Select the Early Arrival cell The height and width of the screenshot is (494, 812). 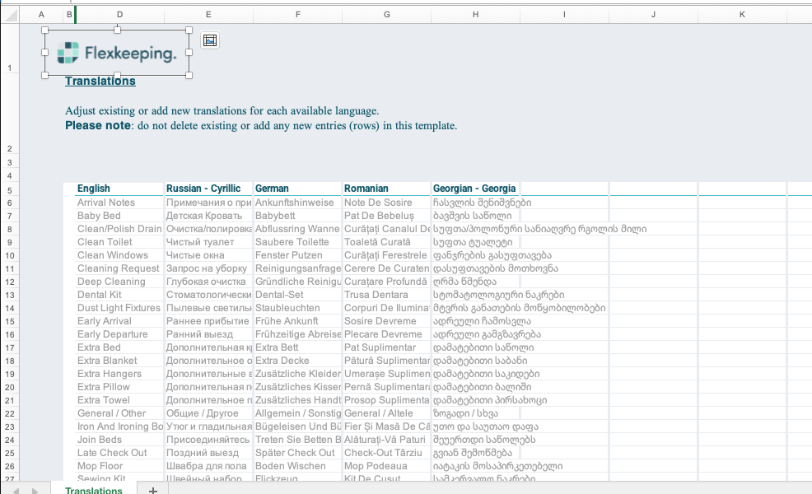pyautogui.click(x=119, y=321)
